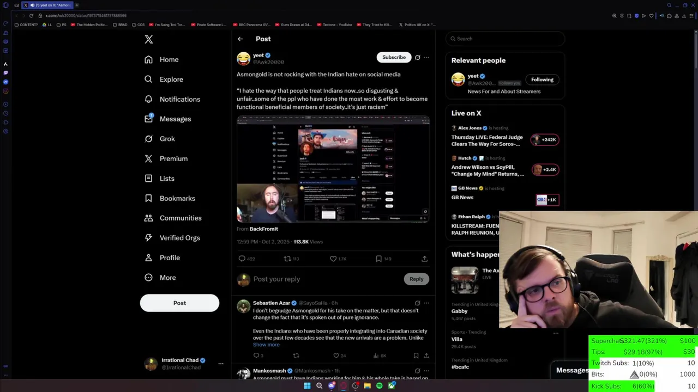The width and height of the screenshot is (698, 392).
Task: Open Irrational Chad account options menu
Action: [221, 363]
